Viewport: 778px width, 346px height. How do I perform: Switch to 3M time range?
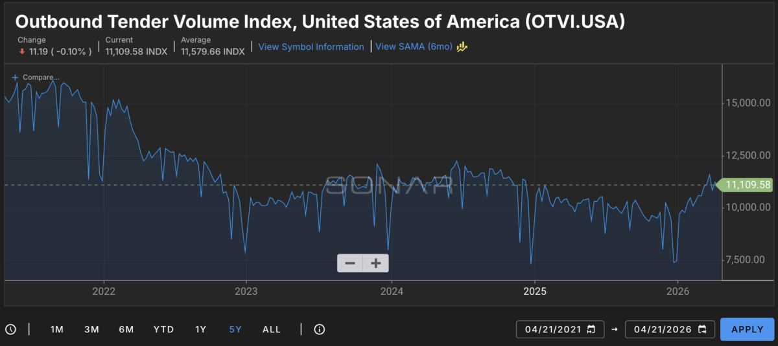[91, 329]
